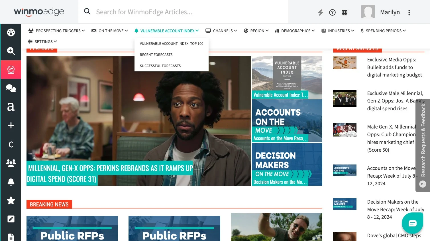The width and height of the screenshot is (430, 241).
Task: Open Accounts on the Move Recap July article
Action: 392,176
